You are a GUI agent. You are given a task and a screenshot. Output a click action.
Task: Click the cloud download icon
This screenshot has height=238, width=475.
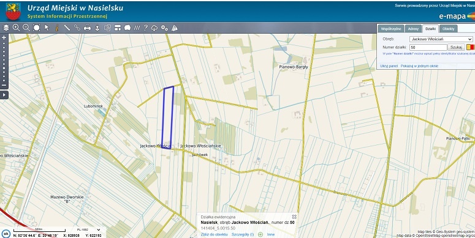coord(154,28)
